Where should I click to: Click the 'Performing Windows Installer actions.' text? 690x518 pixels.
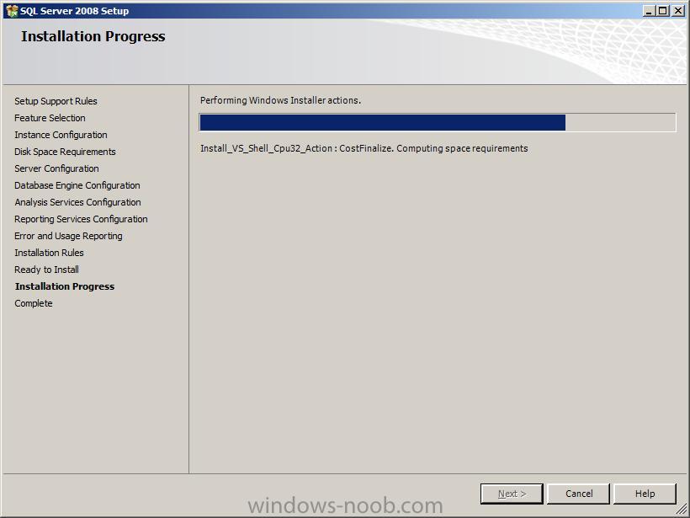tap(281, 100)
